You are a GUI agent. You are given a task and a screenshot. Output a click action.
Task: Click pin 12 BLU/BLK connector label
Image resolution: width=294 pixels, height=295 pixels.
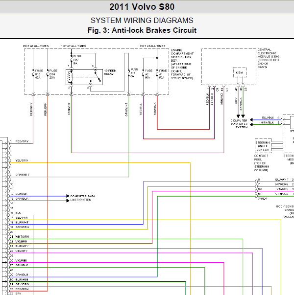pos(21,194)
